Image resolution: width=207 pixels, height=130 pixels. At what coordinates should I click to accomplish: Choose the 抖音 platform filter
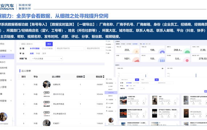click(x=38, y=53)
